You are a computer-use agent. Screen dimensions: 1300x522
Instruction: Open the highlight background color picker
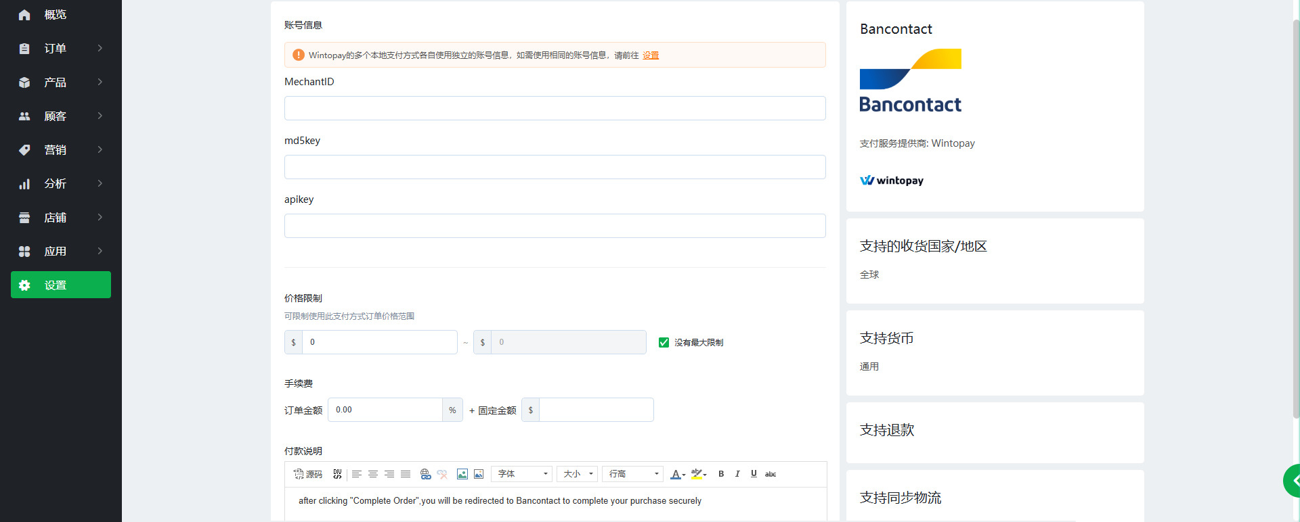698,474
